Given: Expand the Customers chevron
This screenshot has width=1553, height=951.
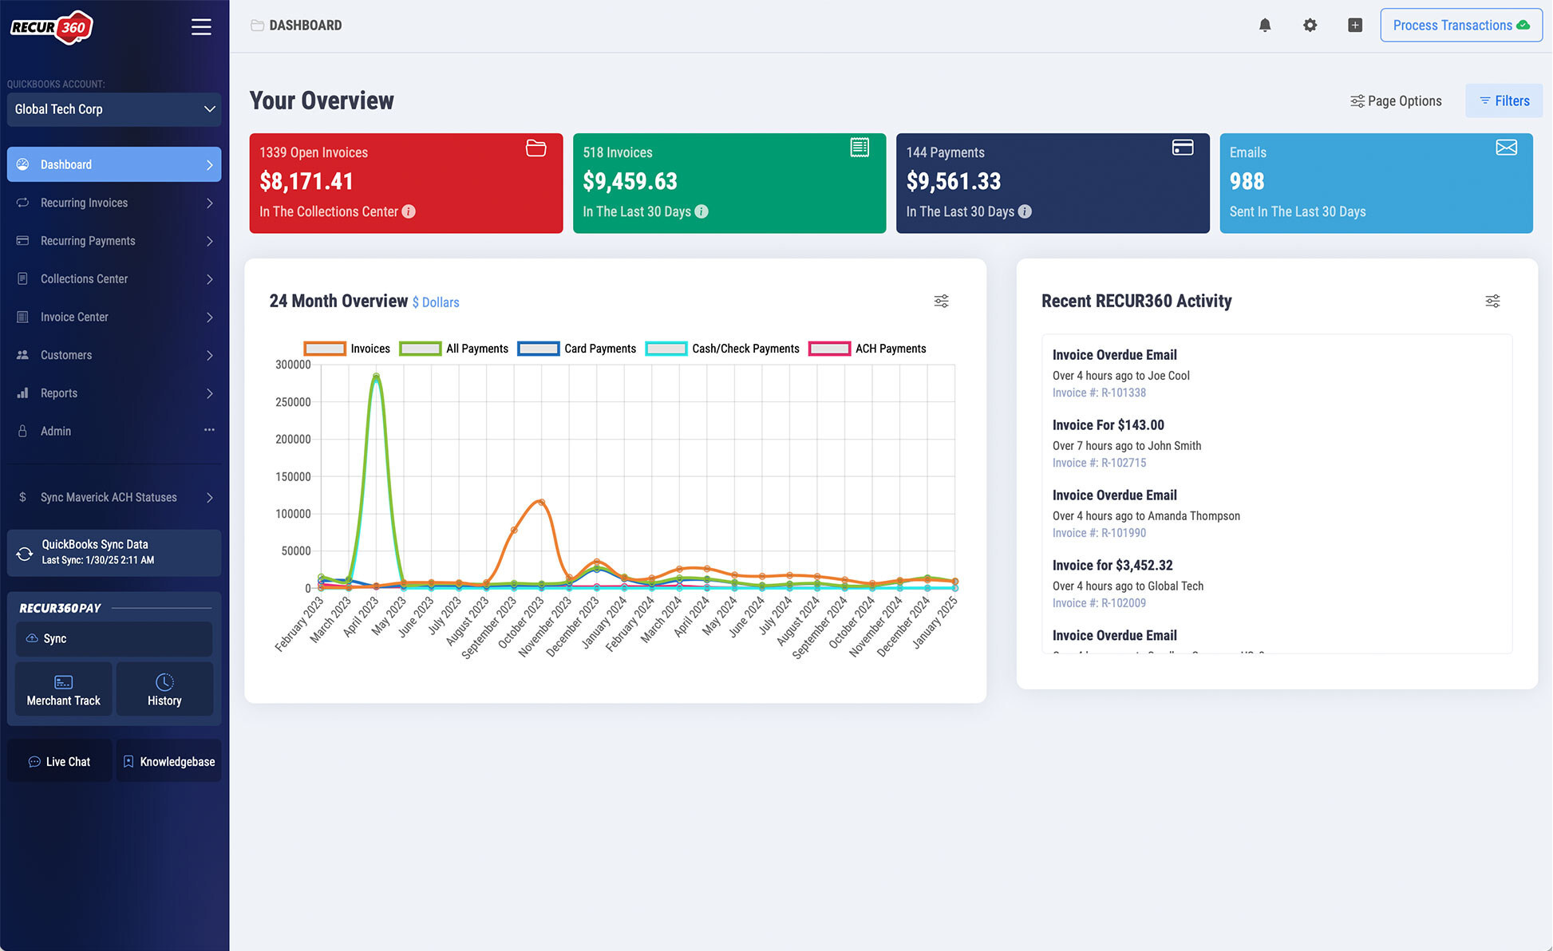Looking at the screenshot, I should coord(209,355).
